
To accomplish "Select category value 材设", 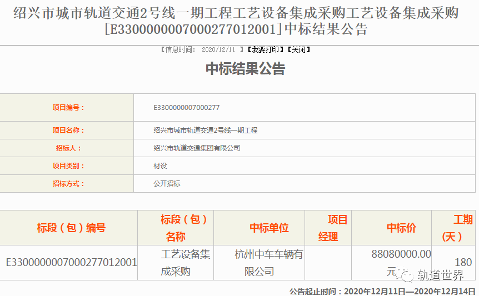I will point(160,165).
